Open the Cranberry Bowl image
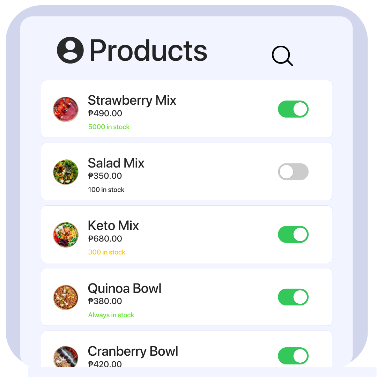This screenshot has width=377, height=377. tap(66, 356)
